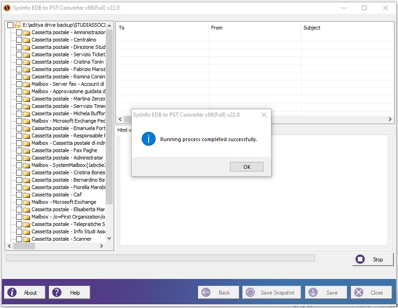Viewport: 398px width, 308px height.
Task: Sort by the From column header
Action: (217, 28)
